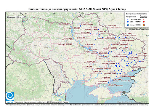Viewport: 154px width, 109px height.
Task: Click the small red dot legend symbol
Action: coord(144,19)
